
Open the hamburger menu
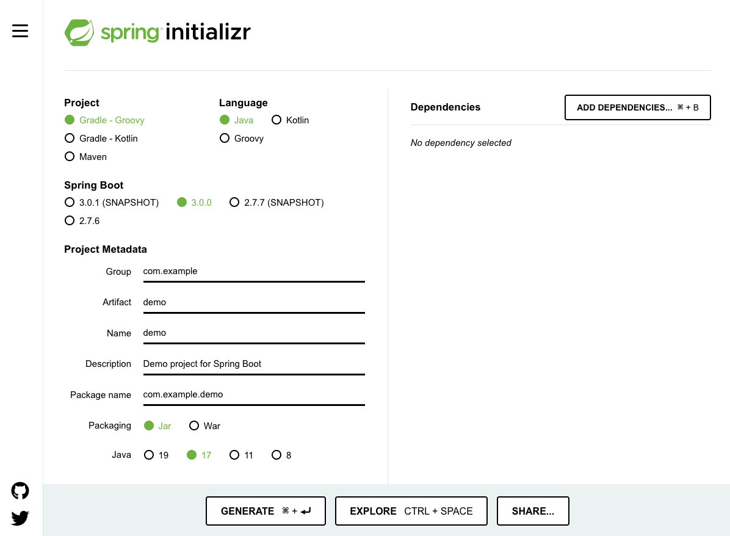pyautogui.click(x=20, y=31)
